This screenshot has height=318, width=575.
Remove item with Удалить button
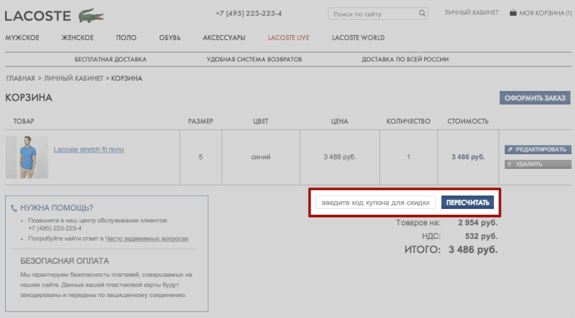point(537,164)
